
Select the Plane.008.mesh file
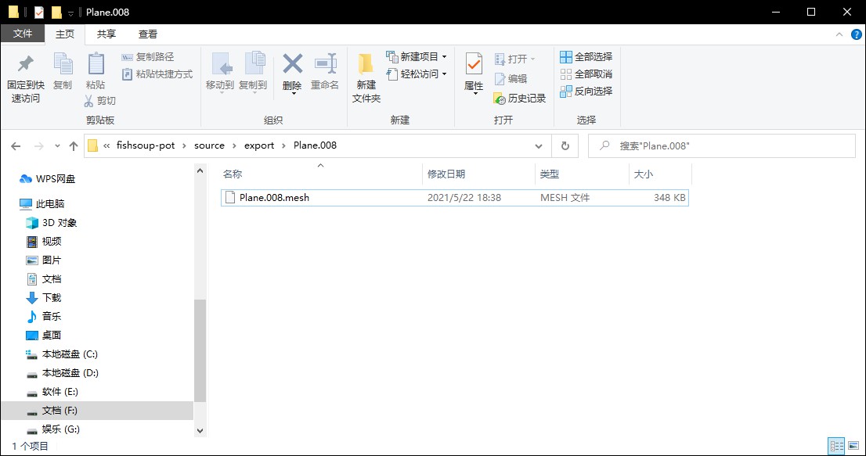tap(455, 197)
